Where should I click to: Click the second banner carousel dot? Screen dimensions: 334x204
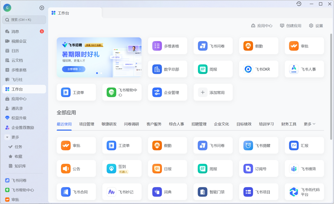click(101, 73)
